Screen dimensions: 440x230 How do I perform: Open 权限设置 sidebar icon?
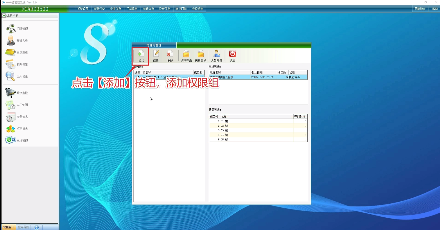pos(11,64)
